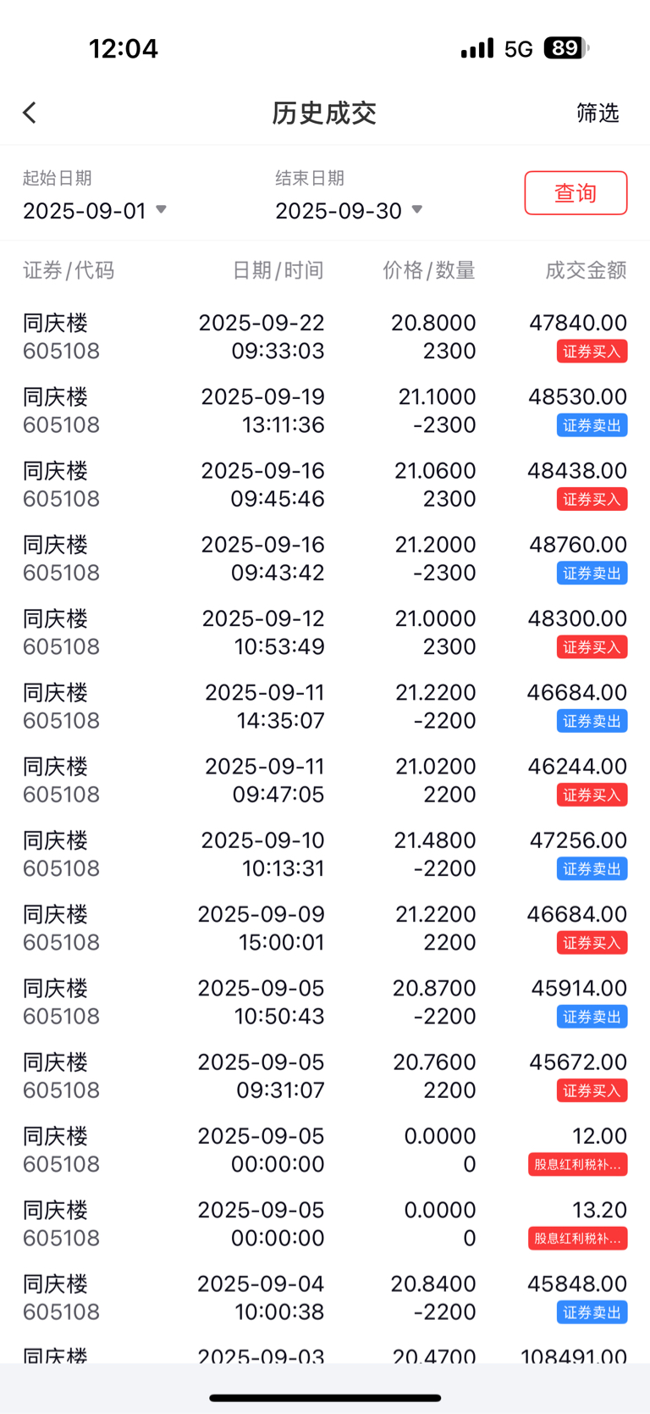Tap the back arrow icon
The image size is (650, 1414).
point(30,113)
